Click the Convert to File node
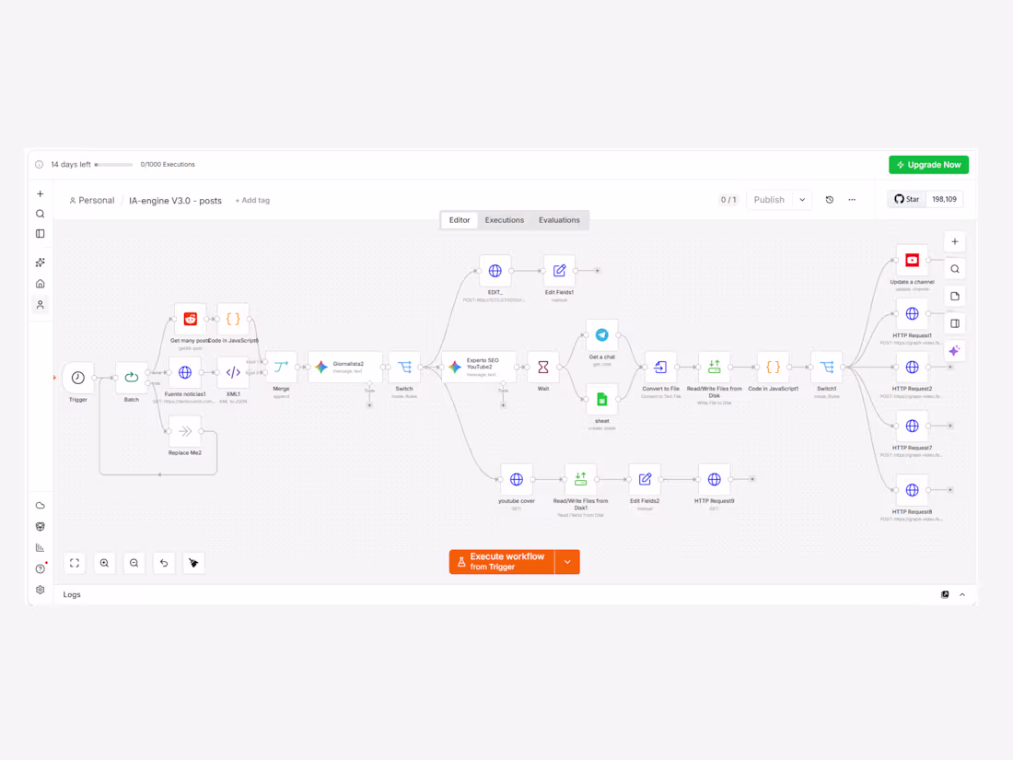 pyautogui.click(x=660, y=367)
